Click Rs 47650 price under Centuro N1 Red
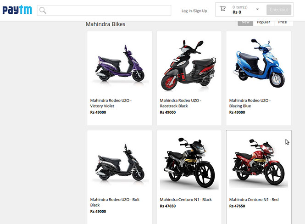 (237, 206)
